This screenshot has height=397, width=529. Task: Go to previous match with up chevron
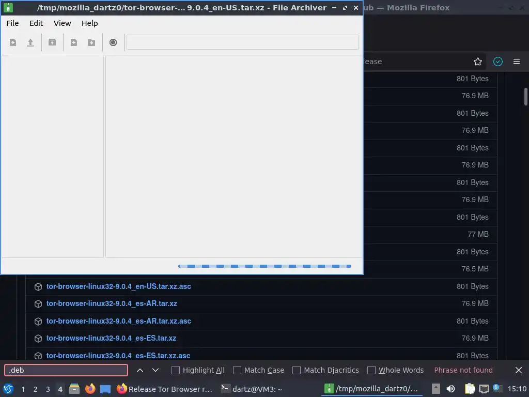tap(140, 370)
